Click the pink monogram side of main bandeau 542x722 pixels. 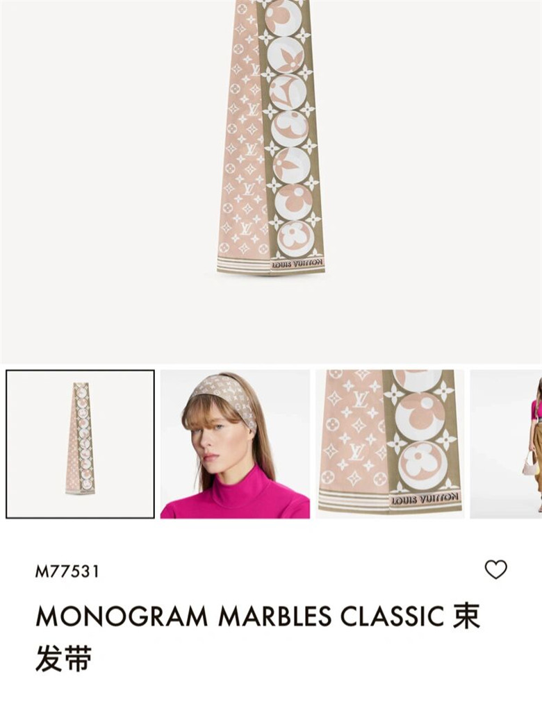tap(245, 138)
